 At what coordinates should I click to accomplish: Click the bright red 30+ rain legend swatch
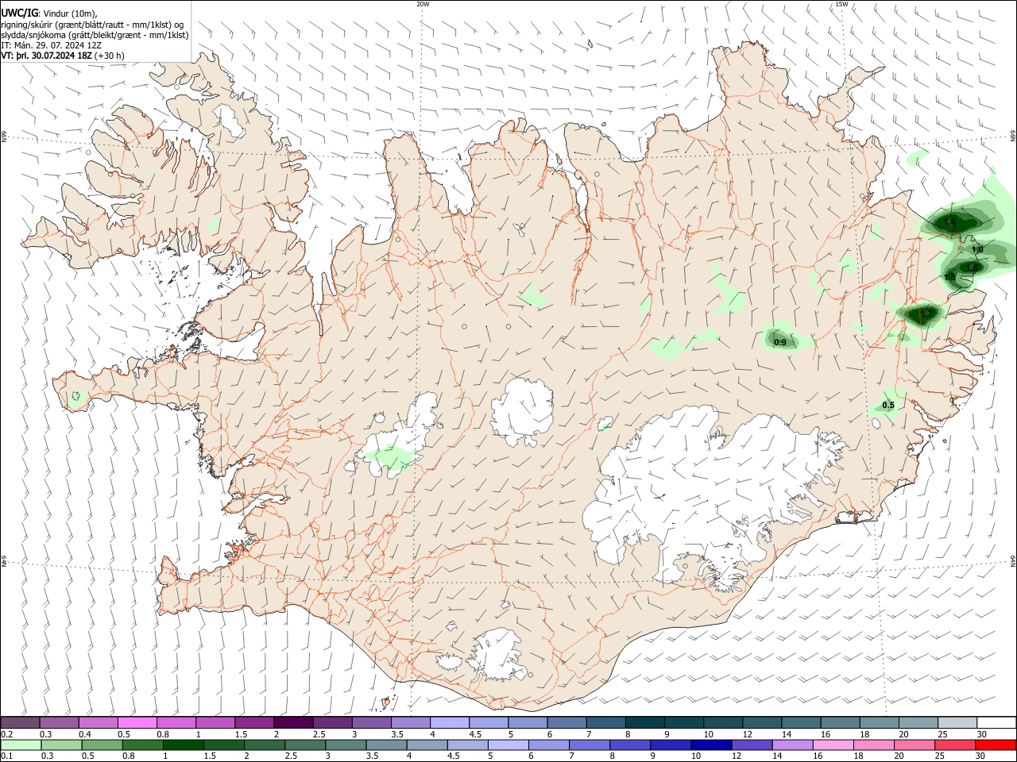click(x=995, y=745)
